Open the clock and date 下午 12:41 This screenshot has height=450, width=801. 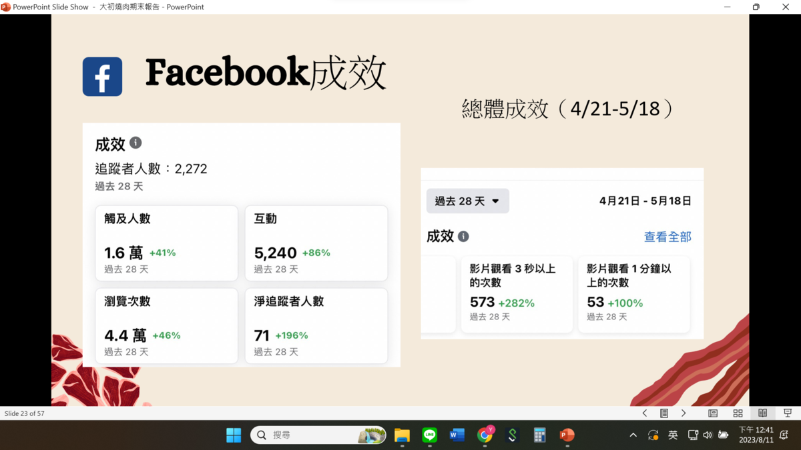(x=756, y=435)
